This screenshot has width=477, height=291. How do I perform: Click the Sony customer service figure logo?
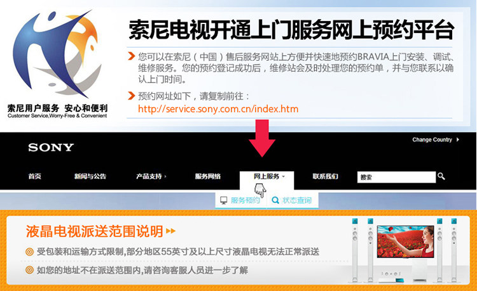click(57, 55)
